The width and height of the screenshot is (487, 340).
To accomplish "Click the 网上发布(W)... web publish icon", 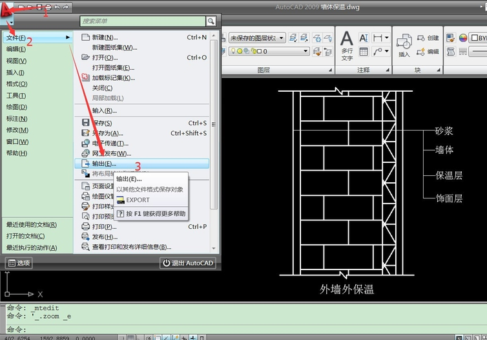I will coord(86,153).
